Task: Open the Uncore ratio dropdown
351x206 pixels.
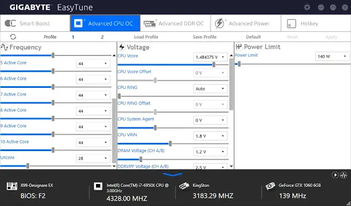Action: tap(93, 158)
